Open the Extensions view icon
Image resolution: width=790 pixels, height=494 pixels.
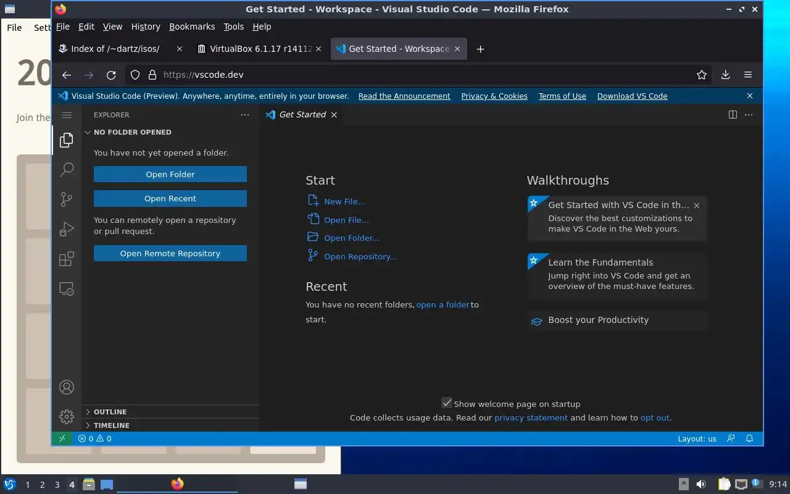pyautogui.click(x=67, y=259)
